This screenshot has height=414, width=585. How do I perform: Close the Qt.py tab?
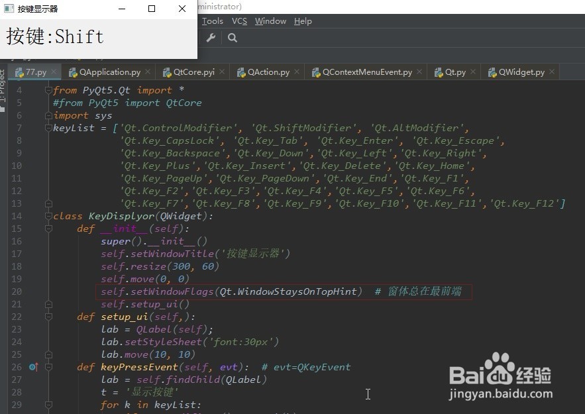coord(473,72)
